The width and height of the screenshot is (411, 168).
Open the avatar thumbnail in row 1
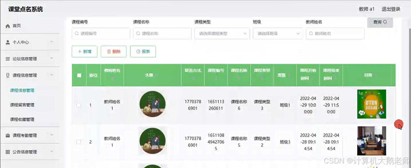[x=152, y=104]
